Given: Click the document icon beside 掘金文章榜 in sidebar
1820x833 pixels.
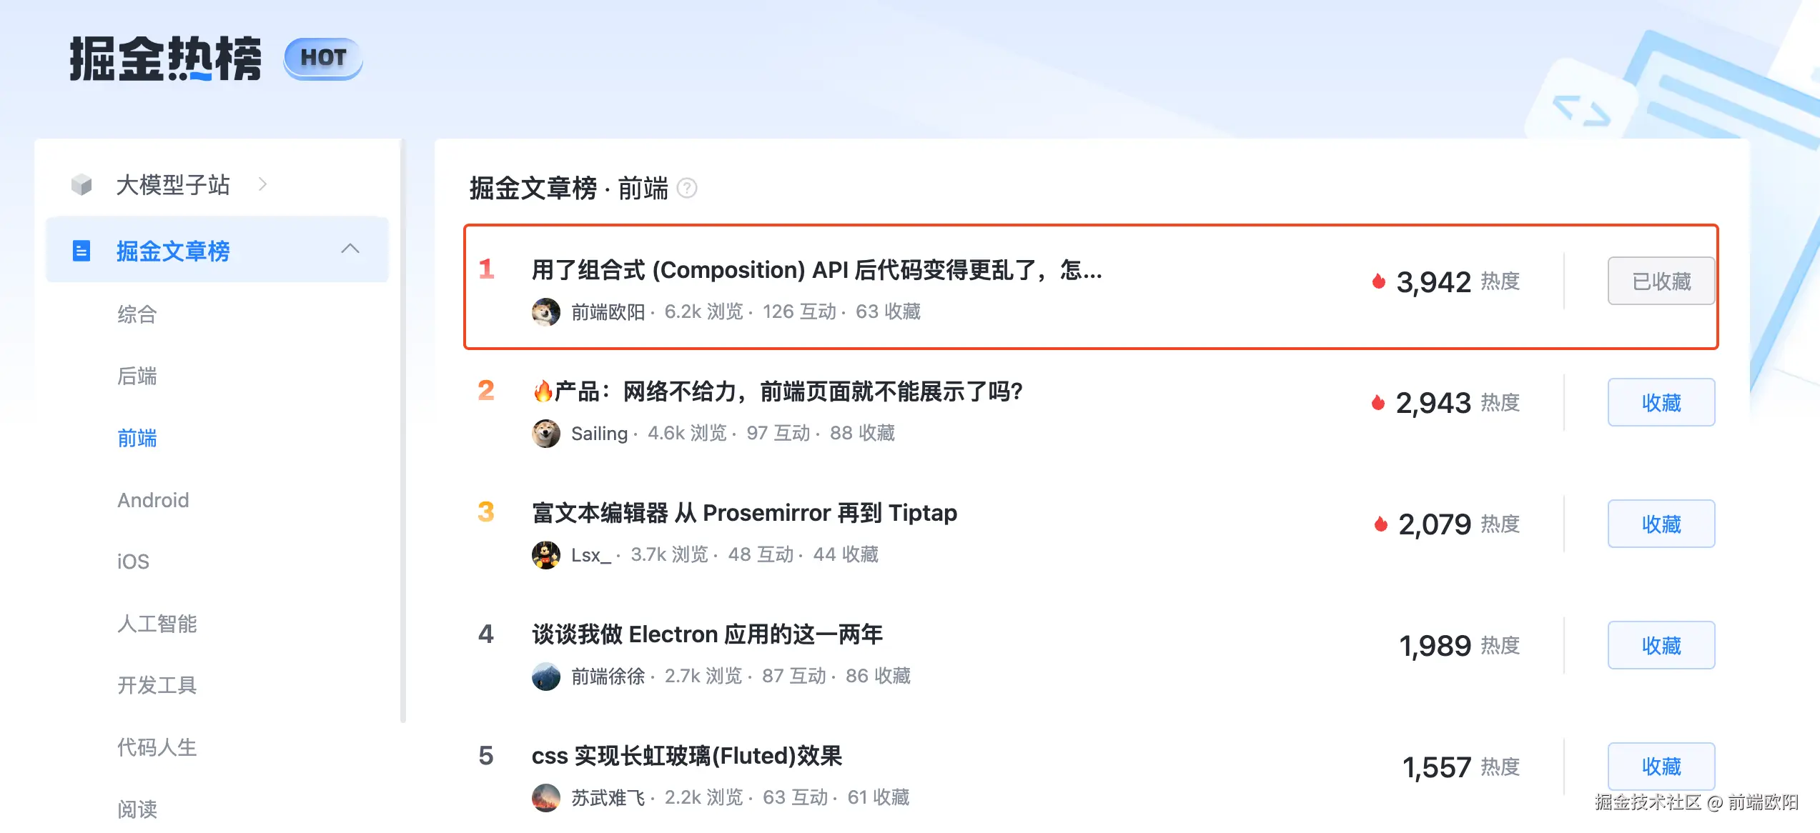Looking at the screenshot, I should click(81, 251).
